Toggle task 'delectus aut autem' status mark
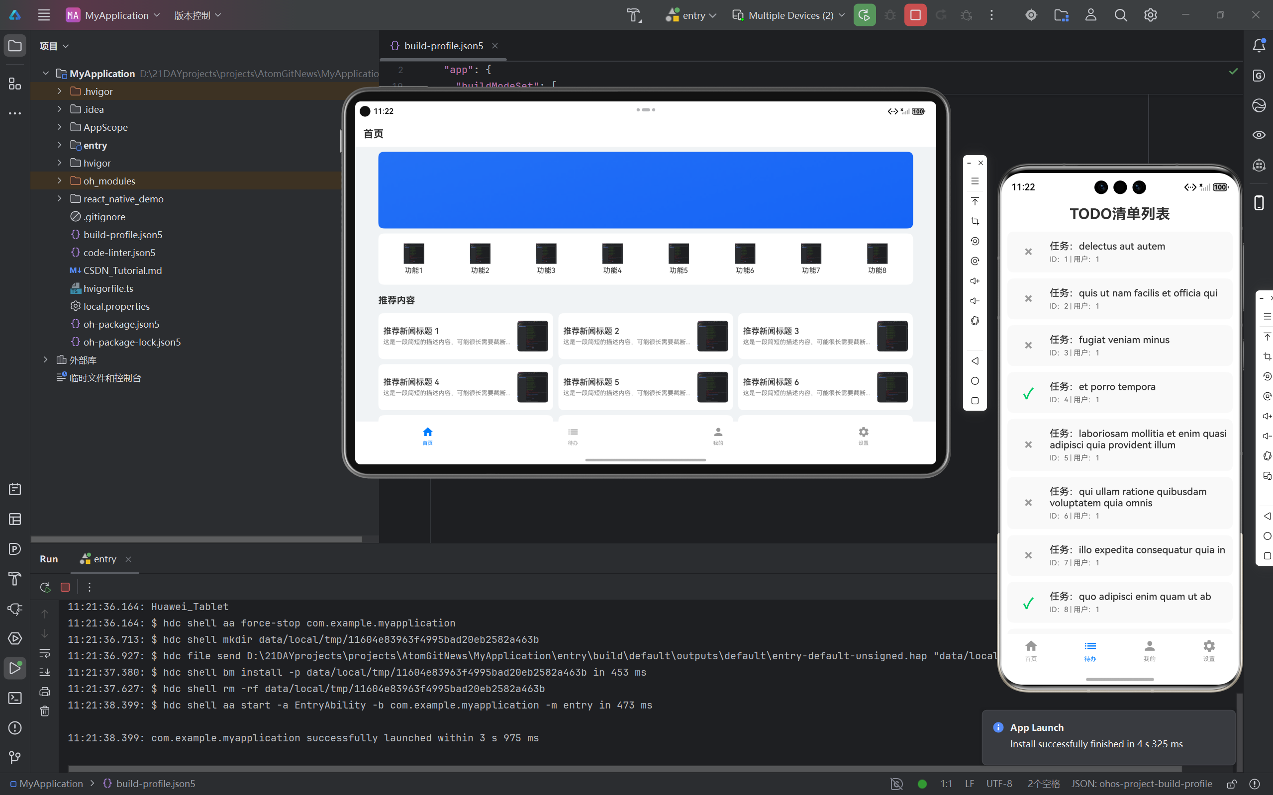 click(1028, 252)
